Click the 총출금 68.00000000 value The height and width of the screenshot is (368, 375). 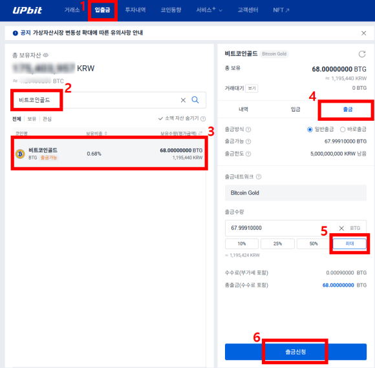point(338,285)
